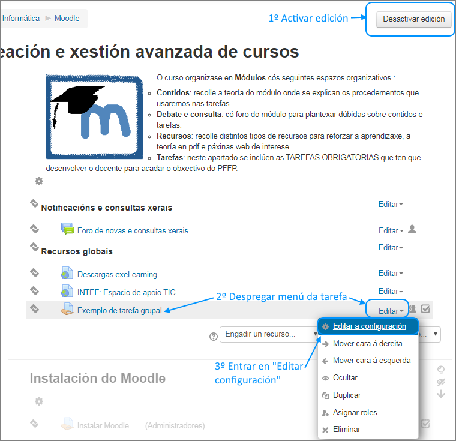456x441 pixels.
Task: Open INTEF: Espacio de apoio TIC link
Action: 126,292
